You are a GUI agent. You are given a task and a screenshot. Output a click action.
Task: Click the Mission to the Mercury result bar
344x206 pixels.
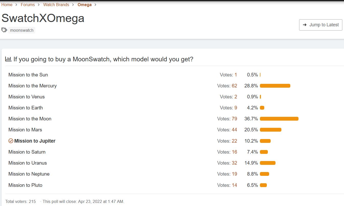click(275, 86)
